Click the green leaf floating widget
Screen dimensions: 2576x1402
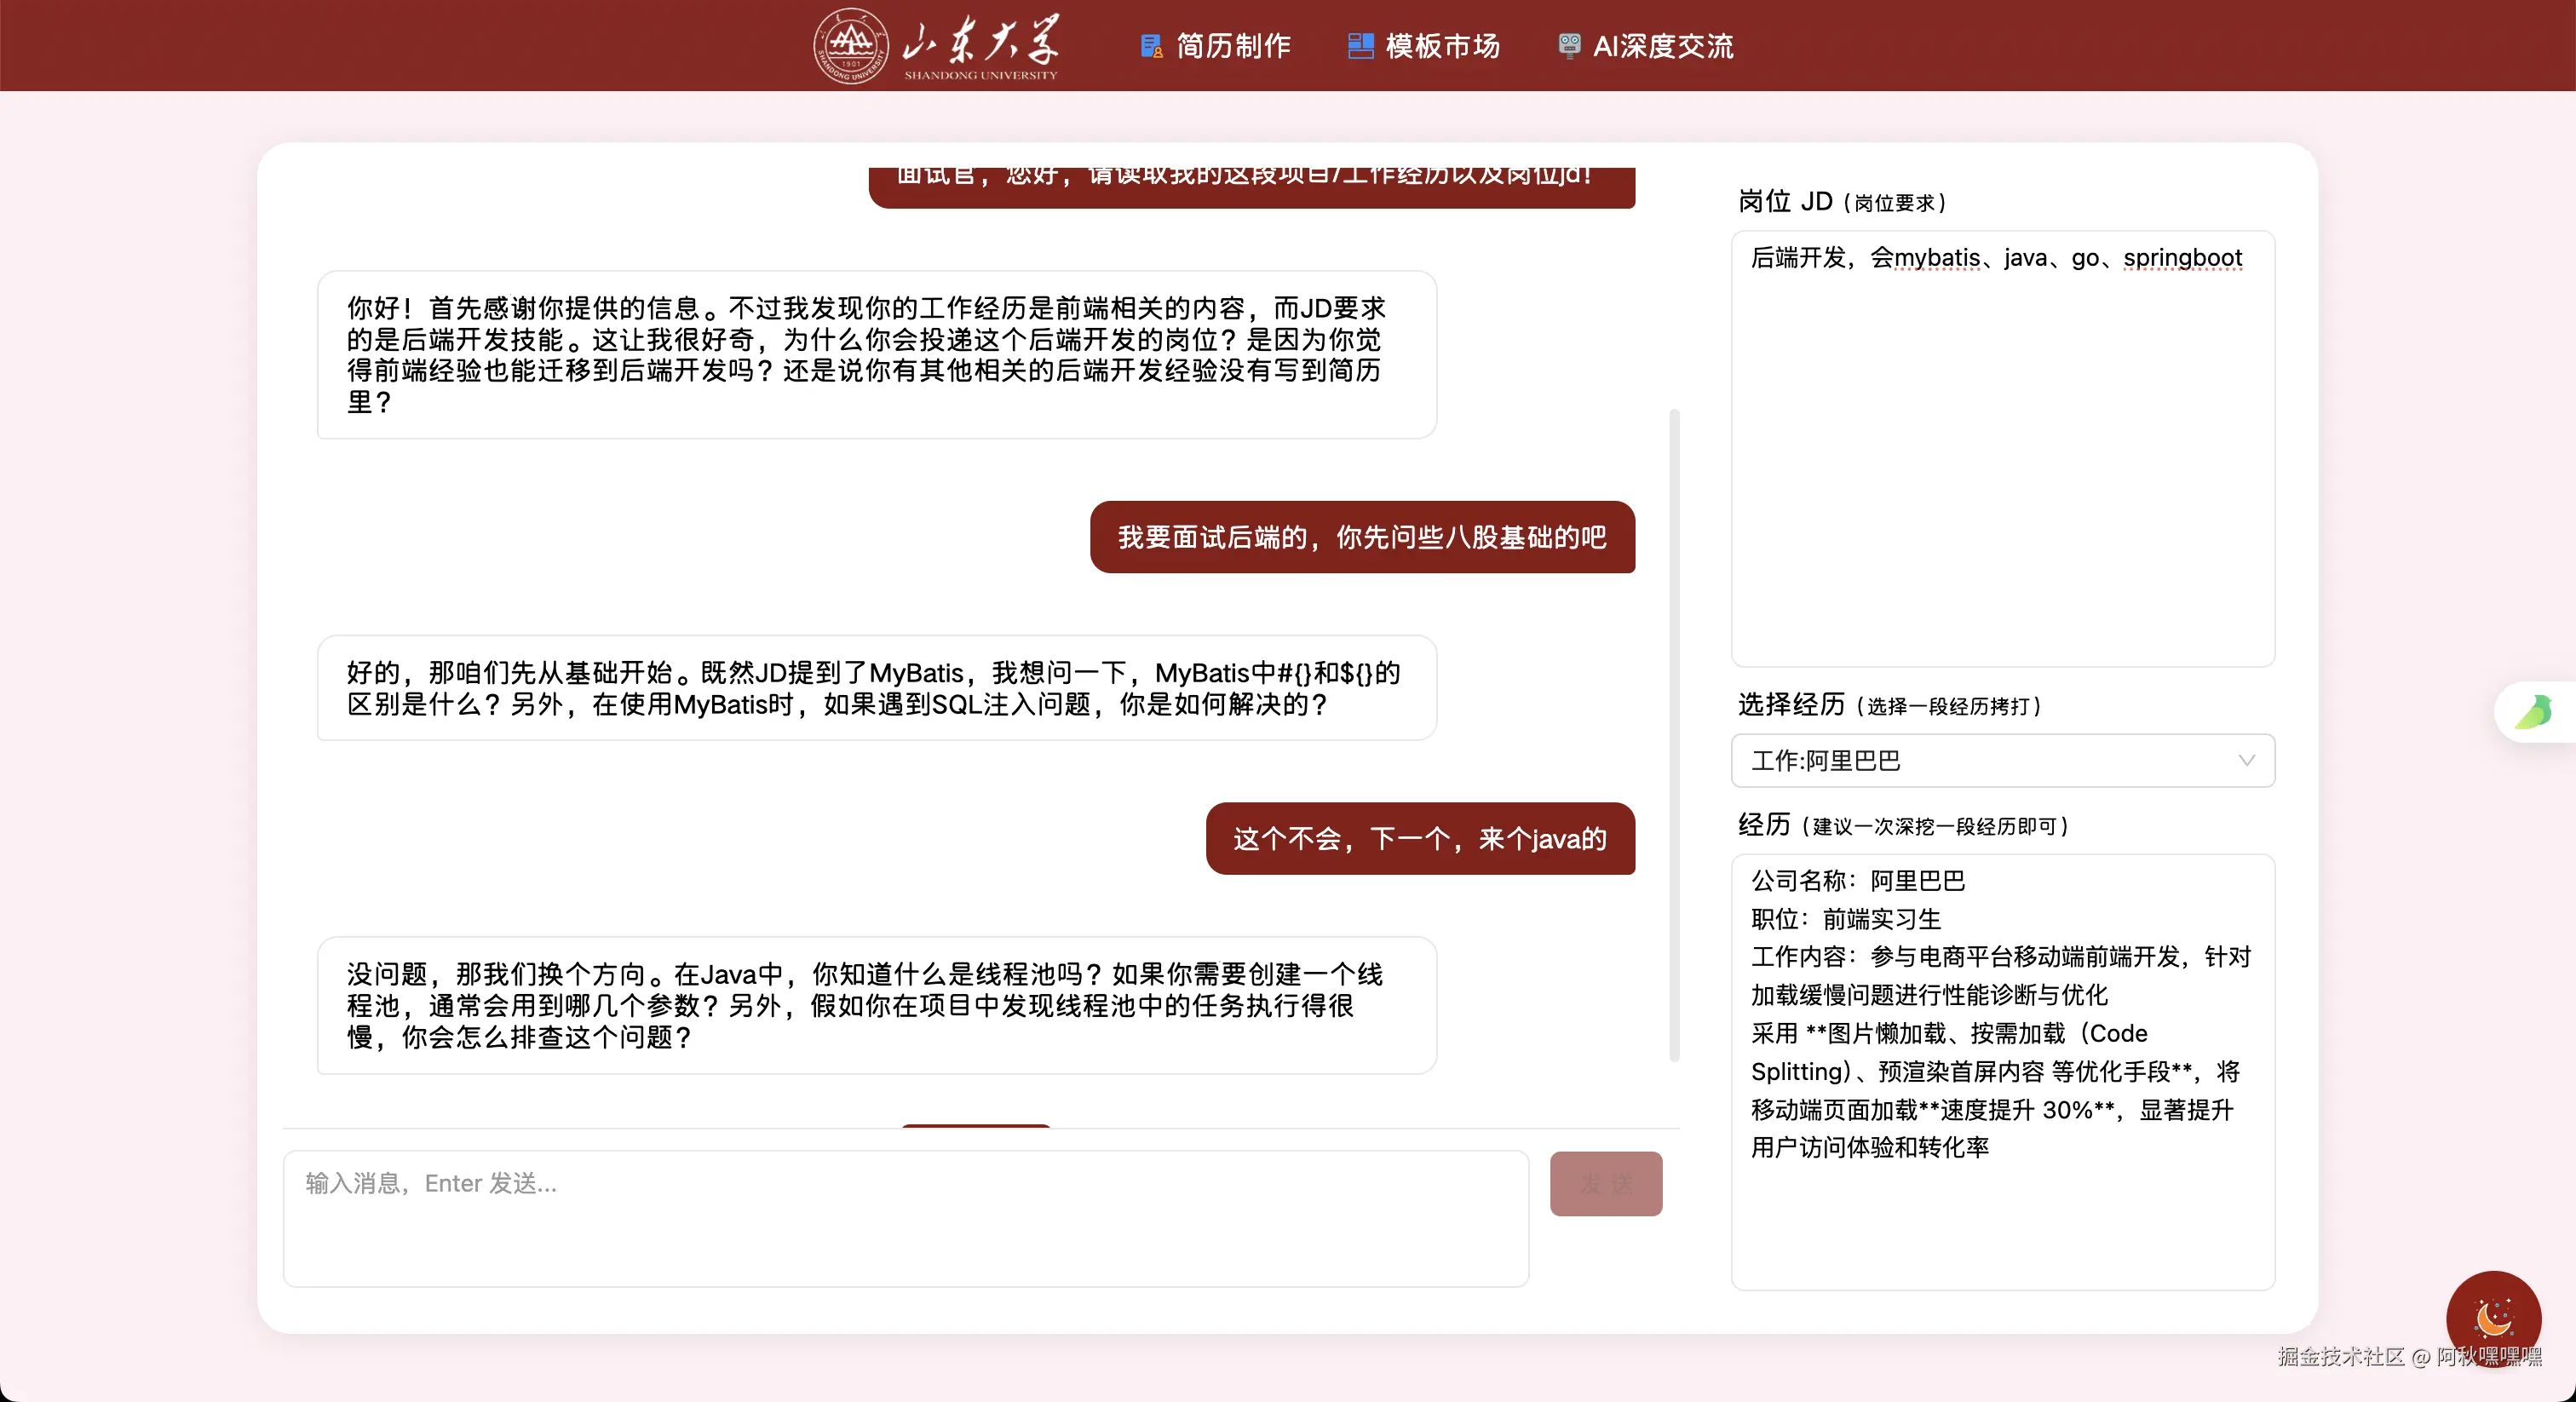coord(2535,712)
